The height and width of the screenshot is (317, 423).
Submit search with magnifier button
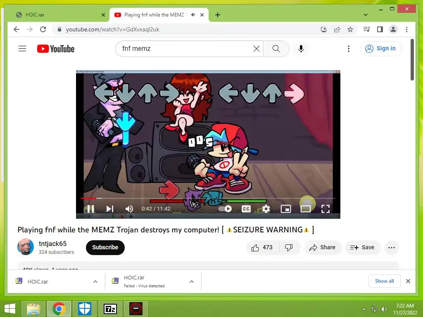[276, 49]
